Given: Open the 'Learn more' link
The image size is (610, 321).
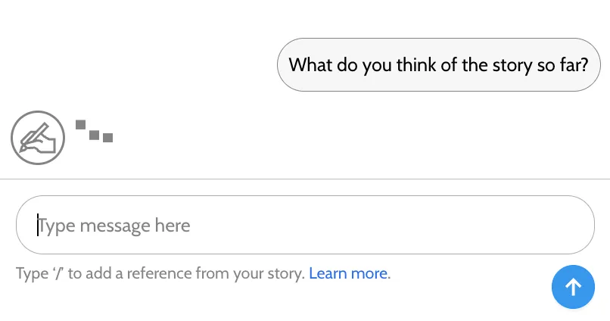Looking at the screenshot, I should (348, 273).
